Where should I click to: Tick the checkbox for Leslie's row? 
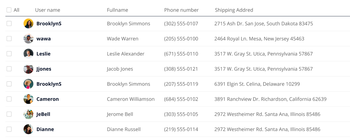[9, 54]
